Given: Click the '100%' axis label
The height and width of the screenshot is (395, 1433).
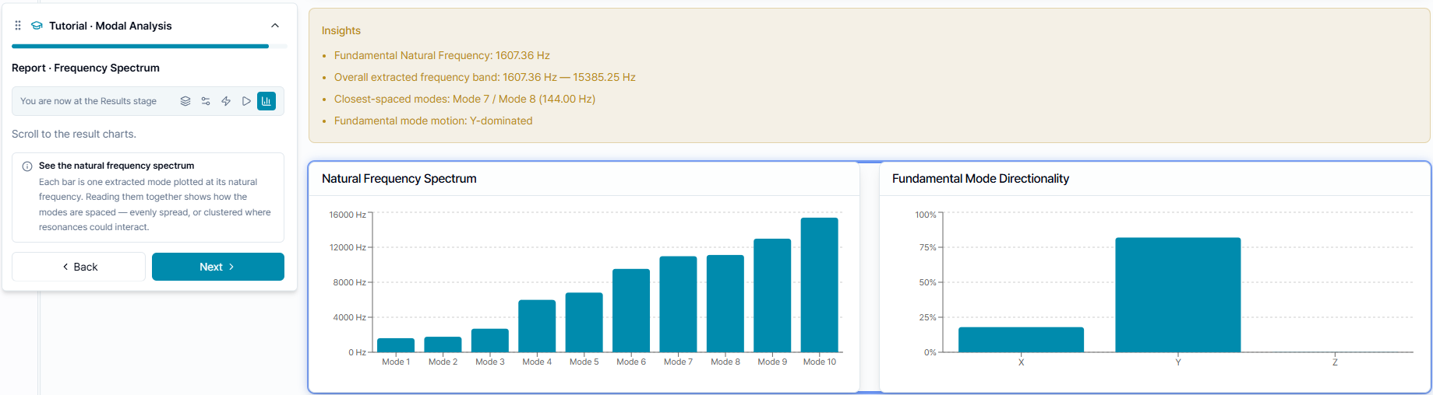Looking at the screenshot, I should coord(926,215).
